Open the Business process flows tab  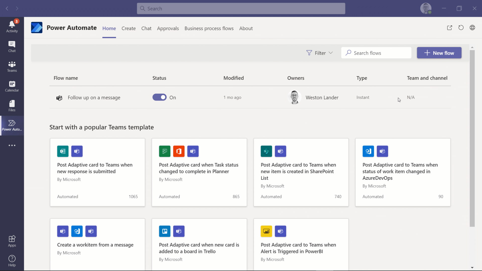pyautogui.click(x=209, y=28)
